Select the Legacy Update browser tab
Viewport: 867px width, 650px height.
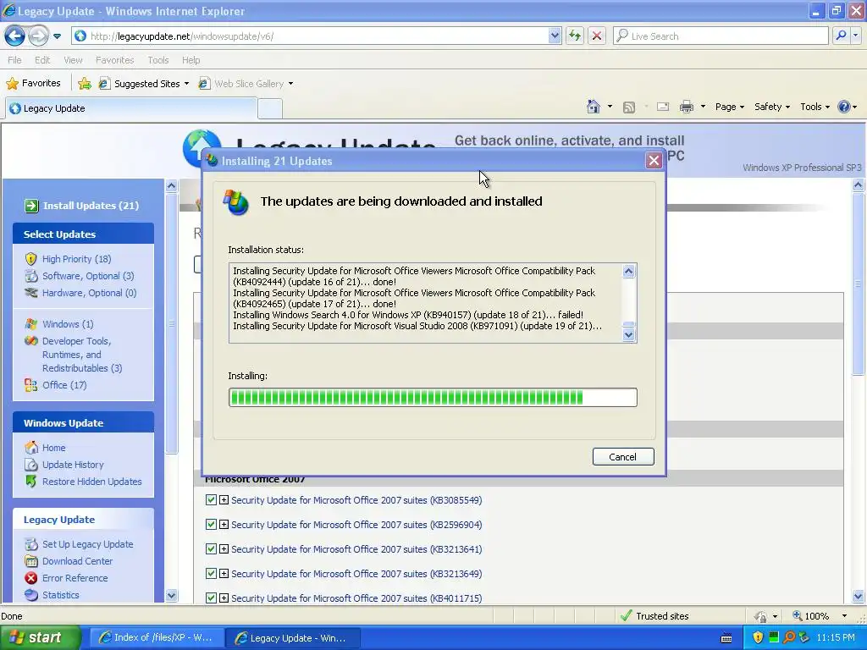pos(131,108)
